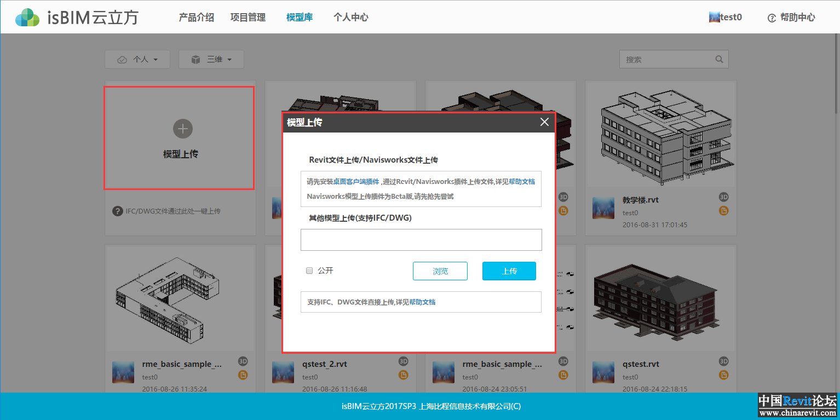Click the orange document icon on 教学楼.rvt
Viewport: 840px width, 420px height.
click(723, 210)
